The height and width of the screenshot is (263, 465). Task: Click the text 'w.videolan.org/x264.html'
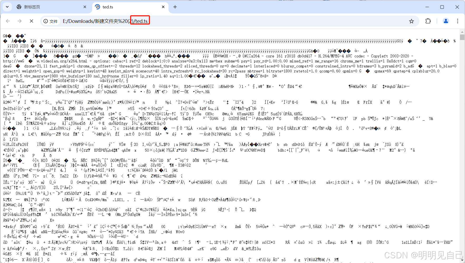pyautogui.click(x=62, y=61)
